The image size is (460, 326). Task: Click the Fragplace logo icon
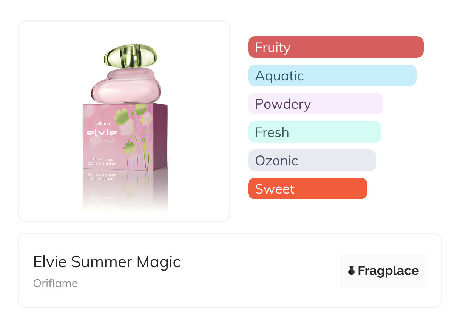pos(352,271)
